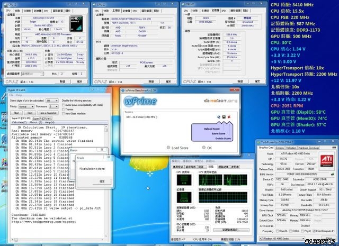Open the Help(H) menu in Super PI

pyautogui.click(x=49, y=122)
